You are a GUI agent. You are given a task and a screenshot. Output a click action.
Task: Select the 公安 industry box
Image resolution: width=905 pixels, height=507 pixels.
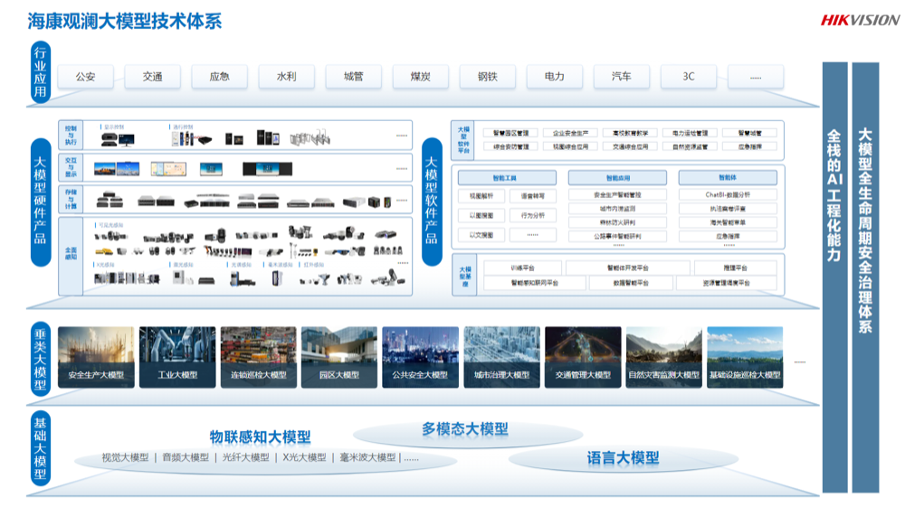point(85,77)
